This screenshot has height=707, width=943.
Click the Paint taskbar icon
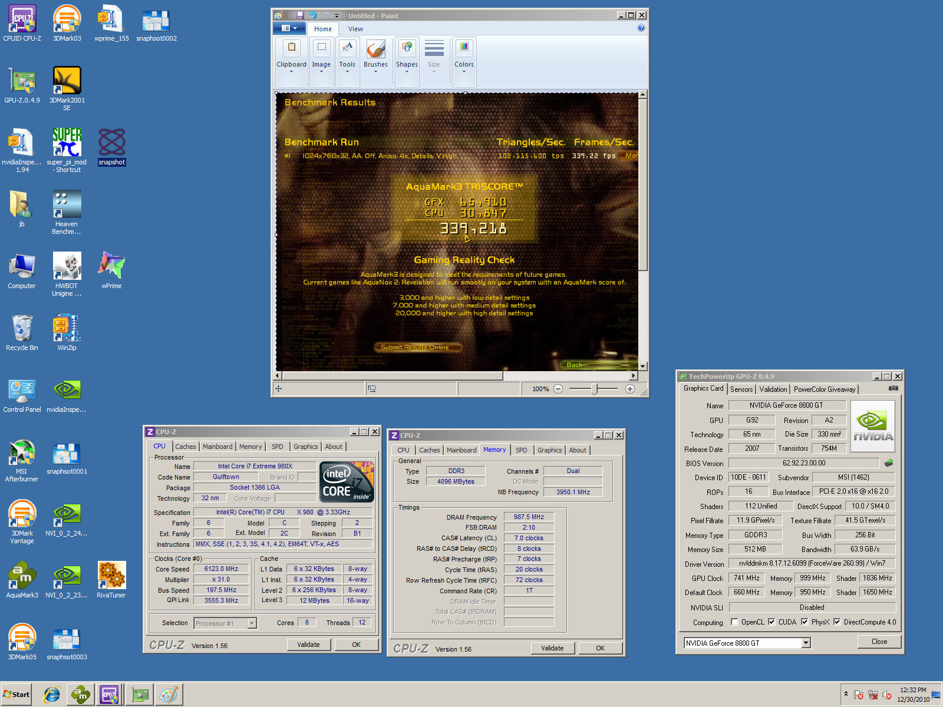coord(169,695)
